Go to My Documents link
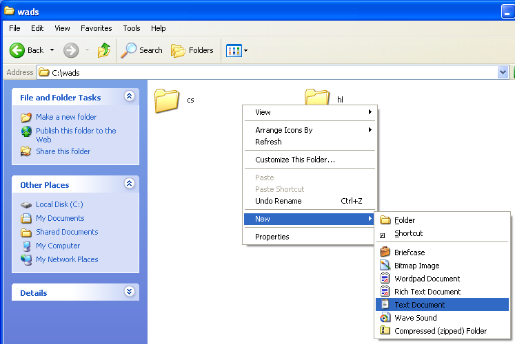 [x=60, y=218]
